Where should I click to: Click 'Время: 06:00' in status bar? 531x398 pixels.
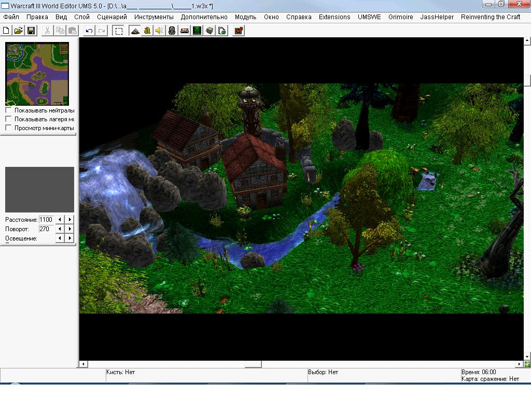pos(479,372)
